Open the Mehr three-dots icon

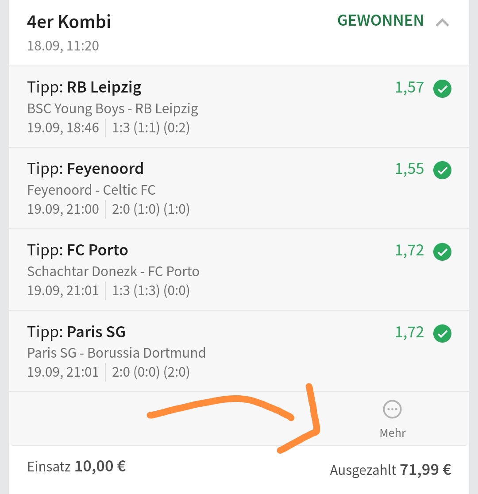click(392, 409)
